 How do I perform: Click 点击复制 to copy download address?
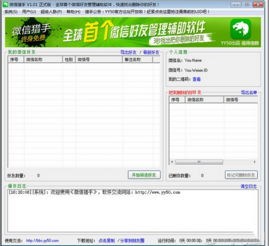107,241
